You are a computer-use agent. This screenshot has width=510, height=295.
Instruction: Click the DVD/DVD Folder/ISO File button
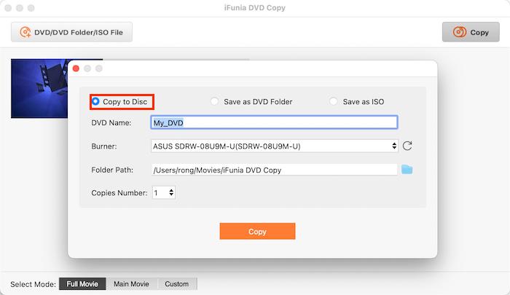(x=71, y=32)
